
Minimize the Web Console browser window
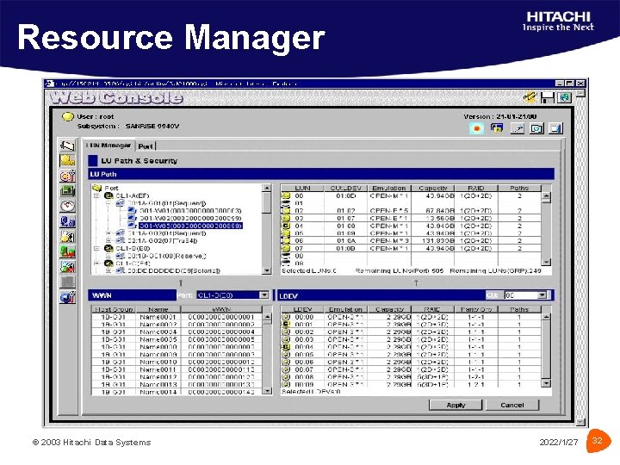pos(560,84)
